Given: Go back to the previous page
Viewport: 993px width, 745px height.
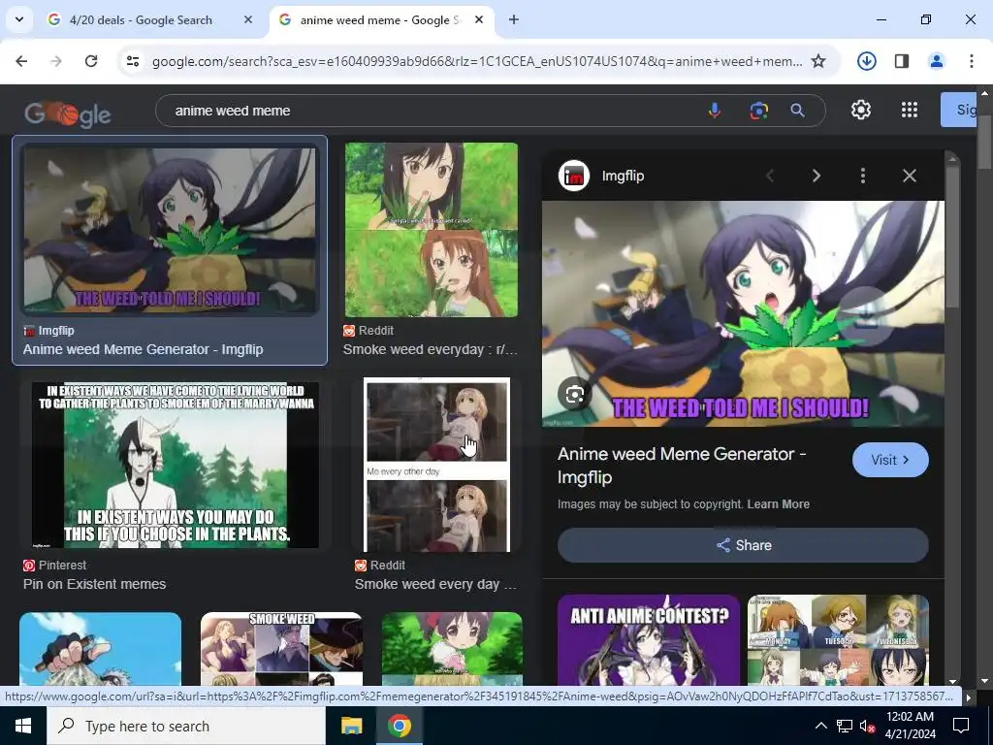Looking at the screenshot, I should click(21, 61).
